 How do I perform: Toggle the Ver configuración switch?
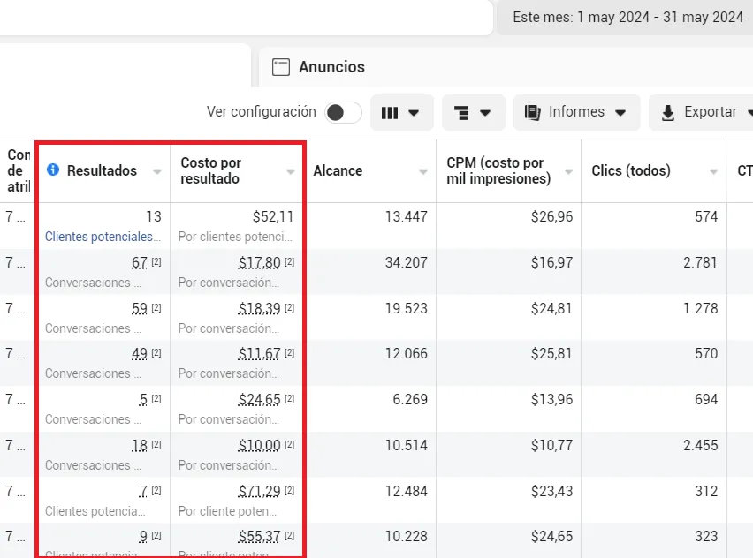[343, 113]
